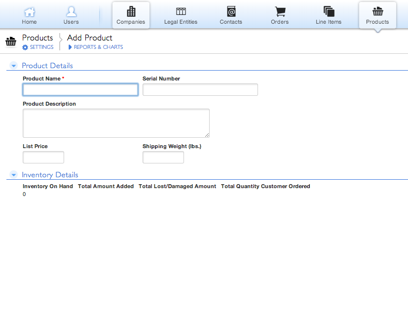Go back to Products breadcrumb

(x=37, y=38)
